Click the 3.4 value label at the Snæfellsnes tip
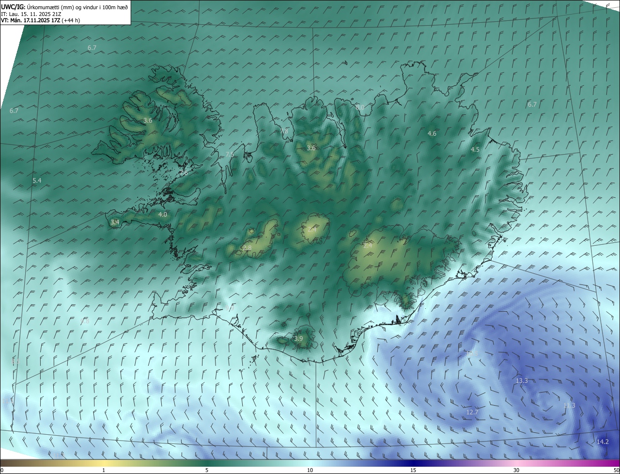 tap(115, 222)
